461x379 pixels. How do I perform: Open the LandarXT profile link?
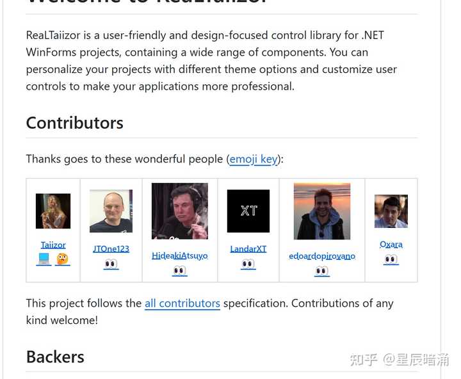tap(248, 249)
